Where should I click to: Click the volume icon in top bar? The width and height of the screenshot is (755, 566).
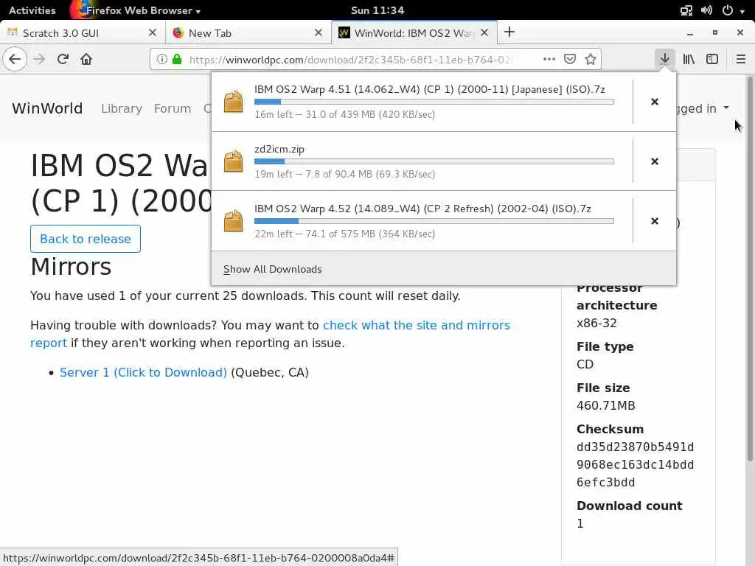tap(706, 10)
